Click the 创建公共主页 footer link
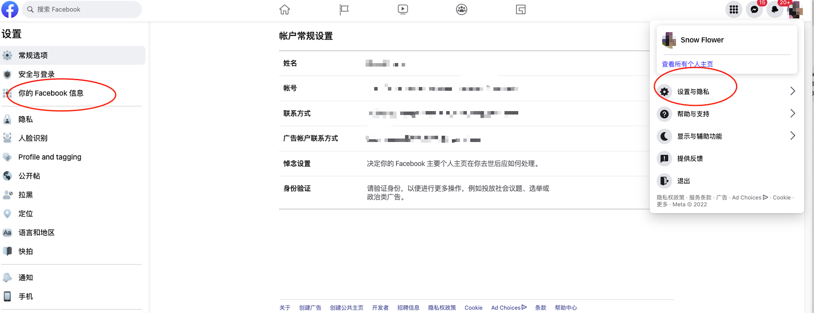 (x=347, y=308)
